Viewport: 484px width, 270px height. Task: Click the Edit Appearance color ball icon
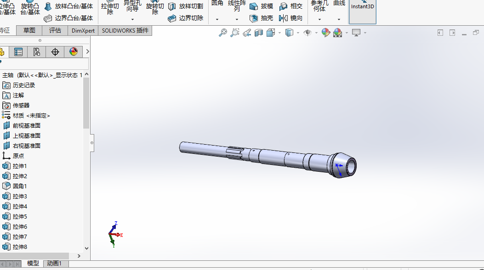[x=325, y=33]
